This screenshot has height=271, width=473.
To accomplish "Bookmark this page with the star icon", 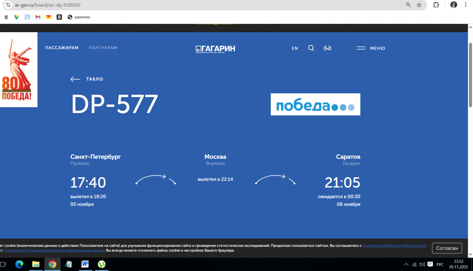I will (x=419, y=5).
